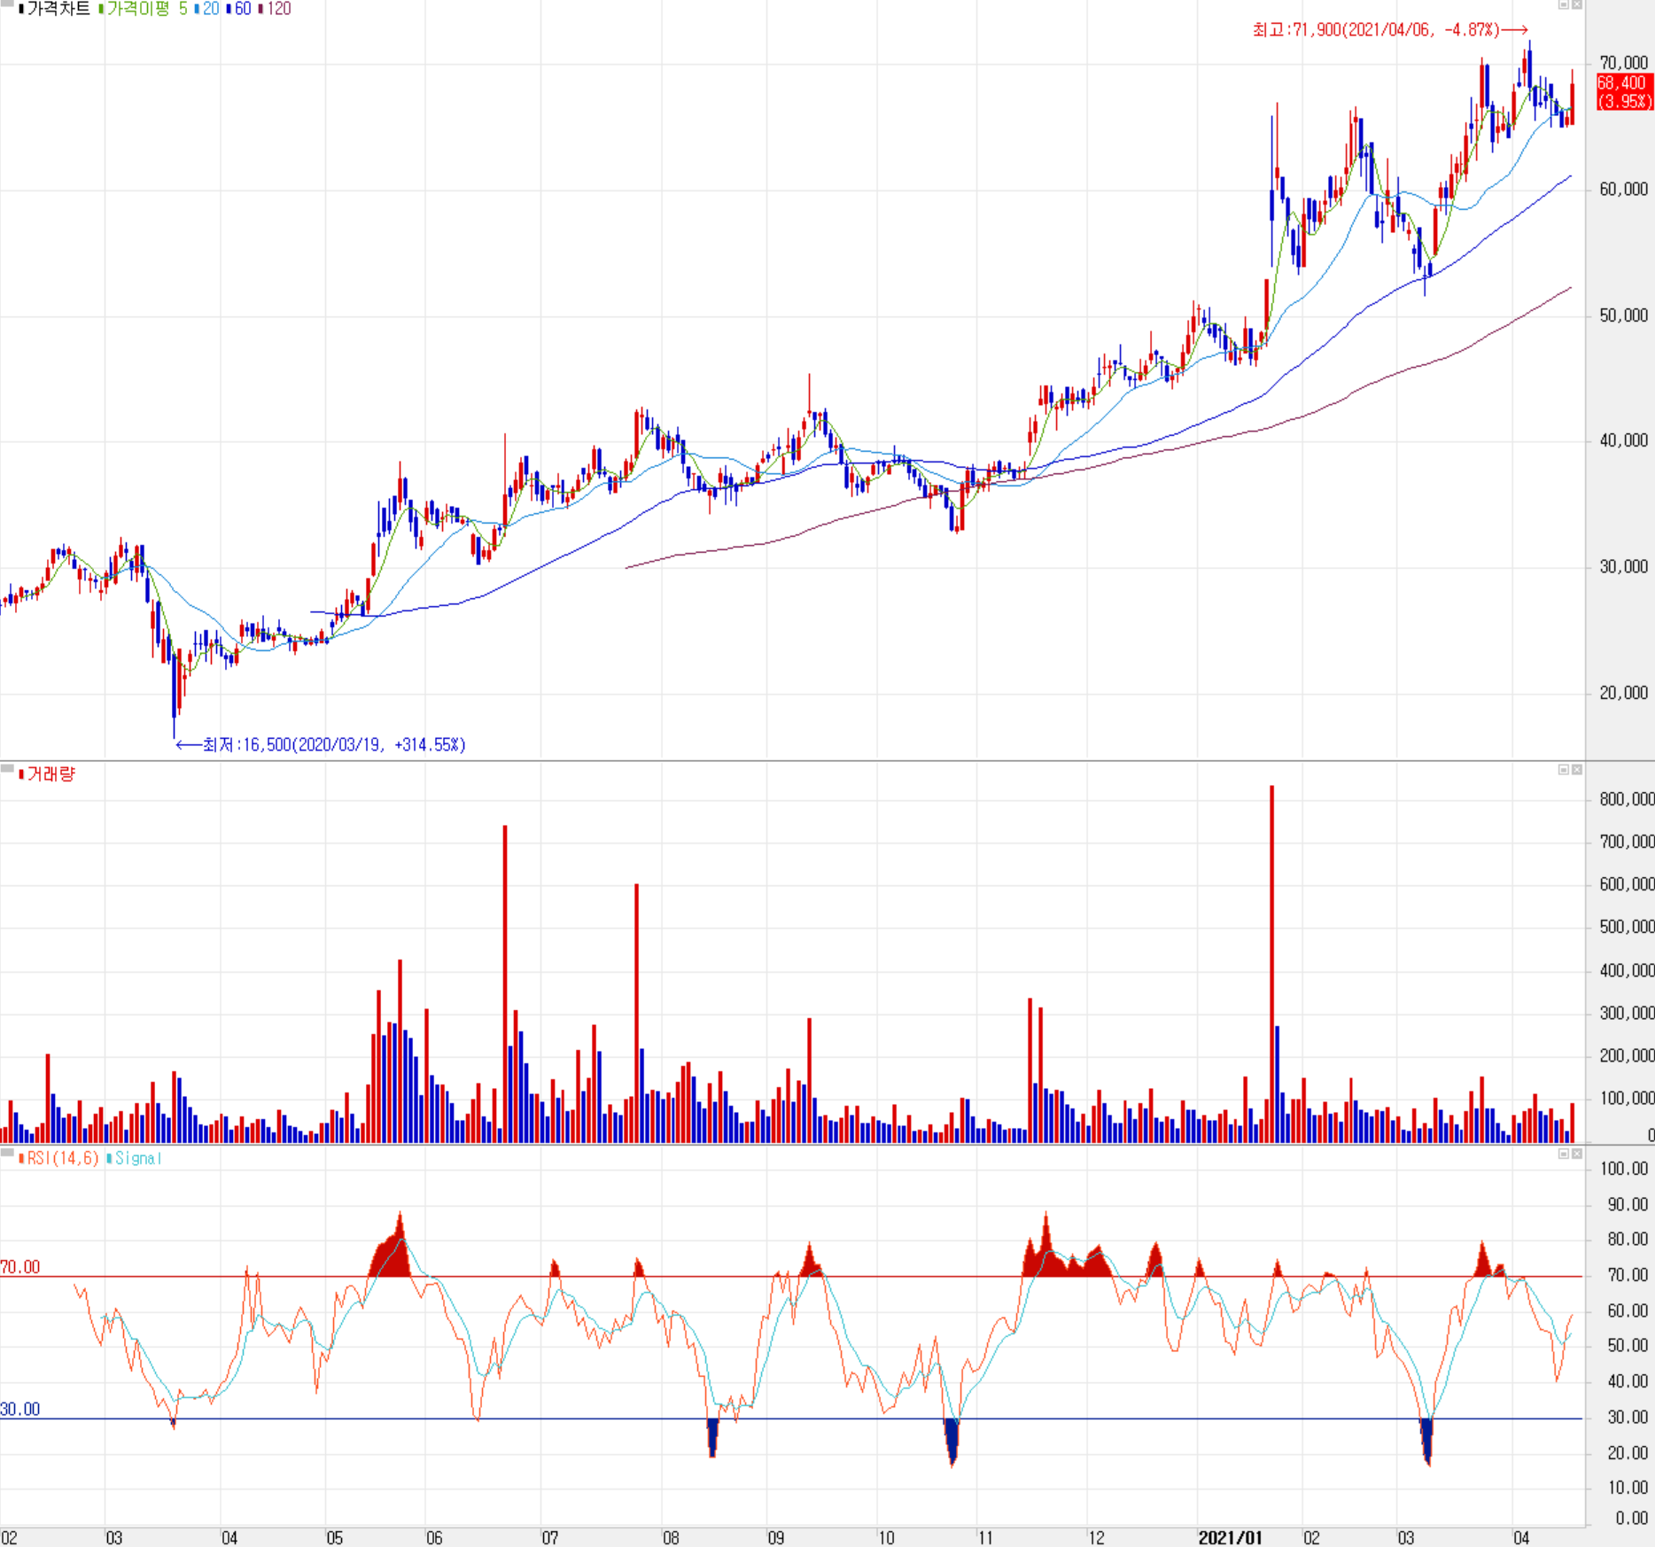Click the 12 month label on date axis
This screenshot has width=1655, height=1547.
(x=1096, y=1538)
